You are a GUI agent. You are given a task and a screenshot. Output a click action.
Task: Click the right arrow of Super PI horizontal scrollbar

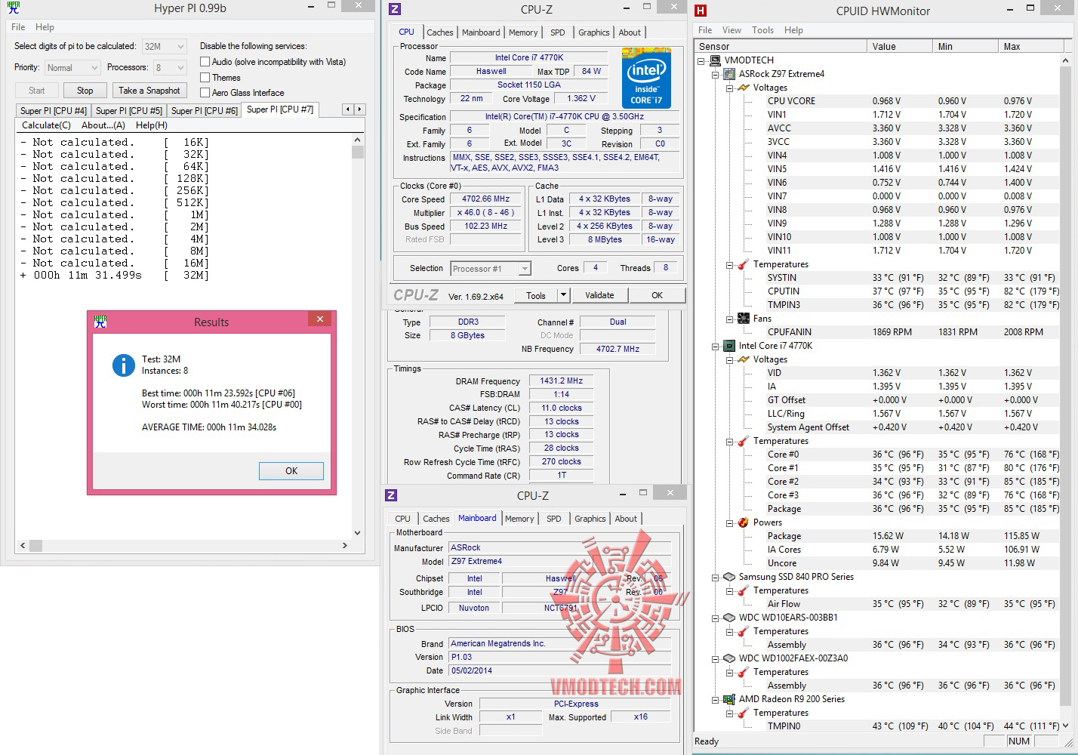click(x=345, y=545)
